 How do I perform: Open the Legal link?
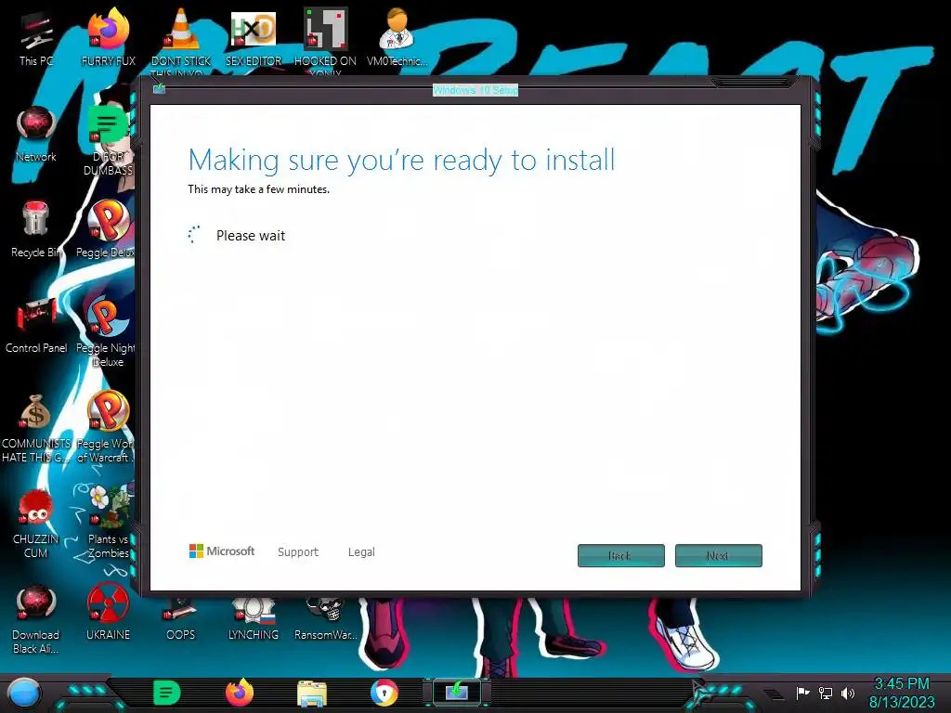[361, 551]
